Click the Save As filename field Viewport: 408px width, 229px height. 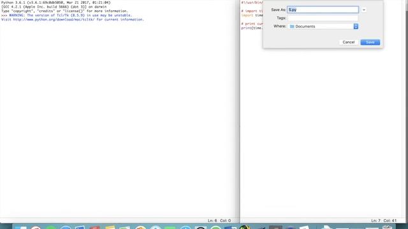323,10
